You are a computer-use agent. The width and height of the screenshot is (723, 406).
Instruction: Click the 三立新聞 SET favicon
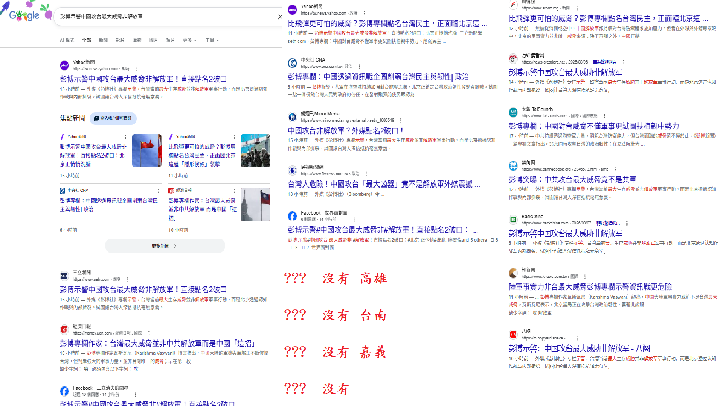click(64, 276)
